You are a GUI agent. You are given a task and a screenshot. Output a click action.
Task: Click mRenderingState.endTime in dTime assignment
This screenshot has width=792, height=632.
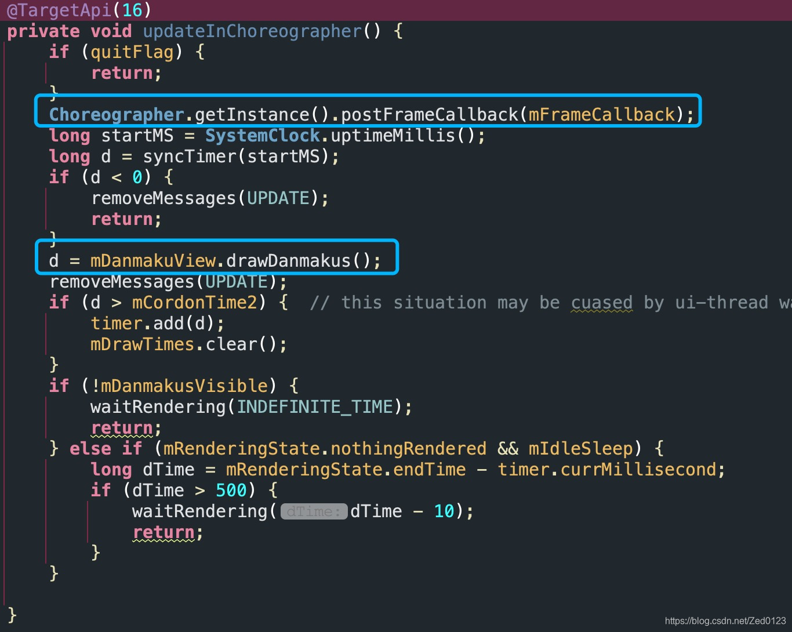point(346,470)
